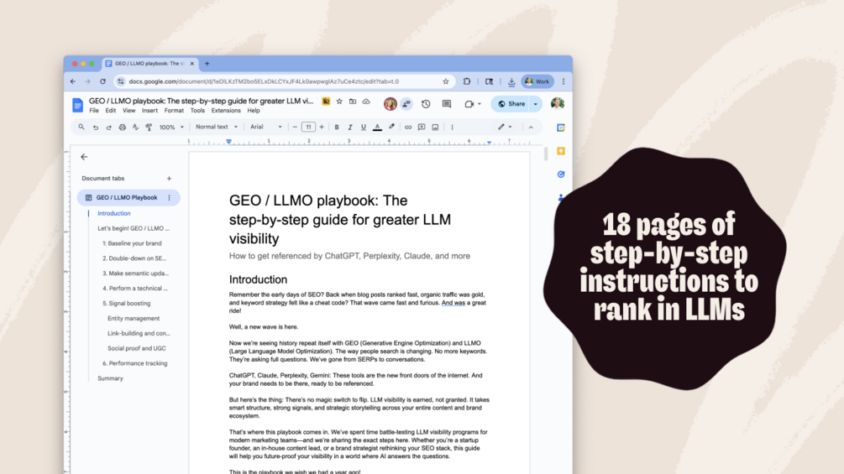This screenshot has height=474, width=844.
Task: Run spelling and grammar check
Action: (x=136, y=128)
